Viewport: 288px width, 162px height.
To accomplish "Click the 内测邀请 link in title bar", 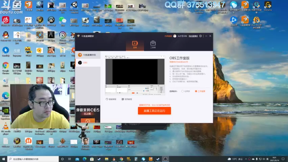I will point(168,36).
